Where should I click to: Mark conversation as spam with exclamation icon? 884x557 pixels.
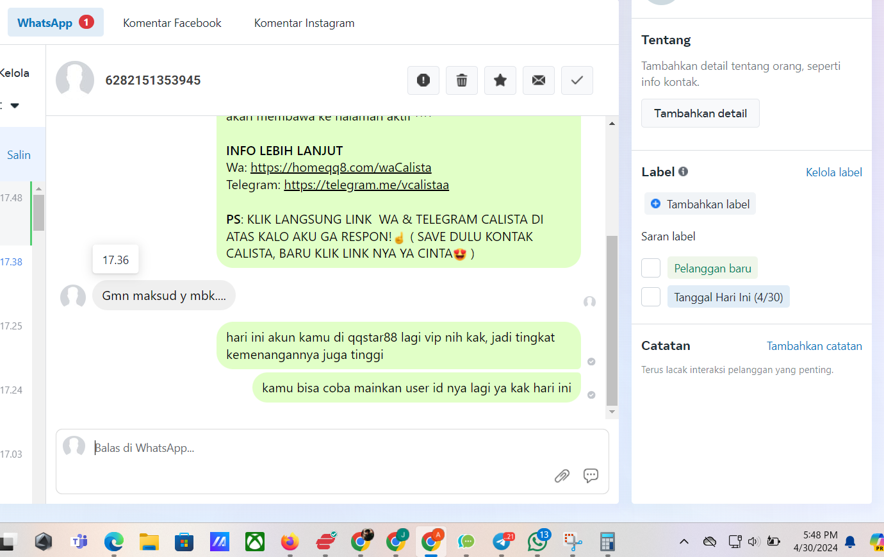point(423,80)
